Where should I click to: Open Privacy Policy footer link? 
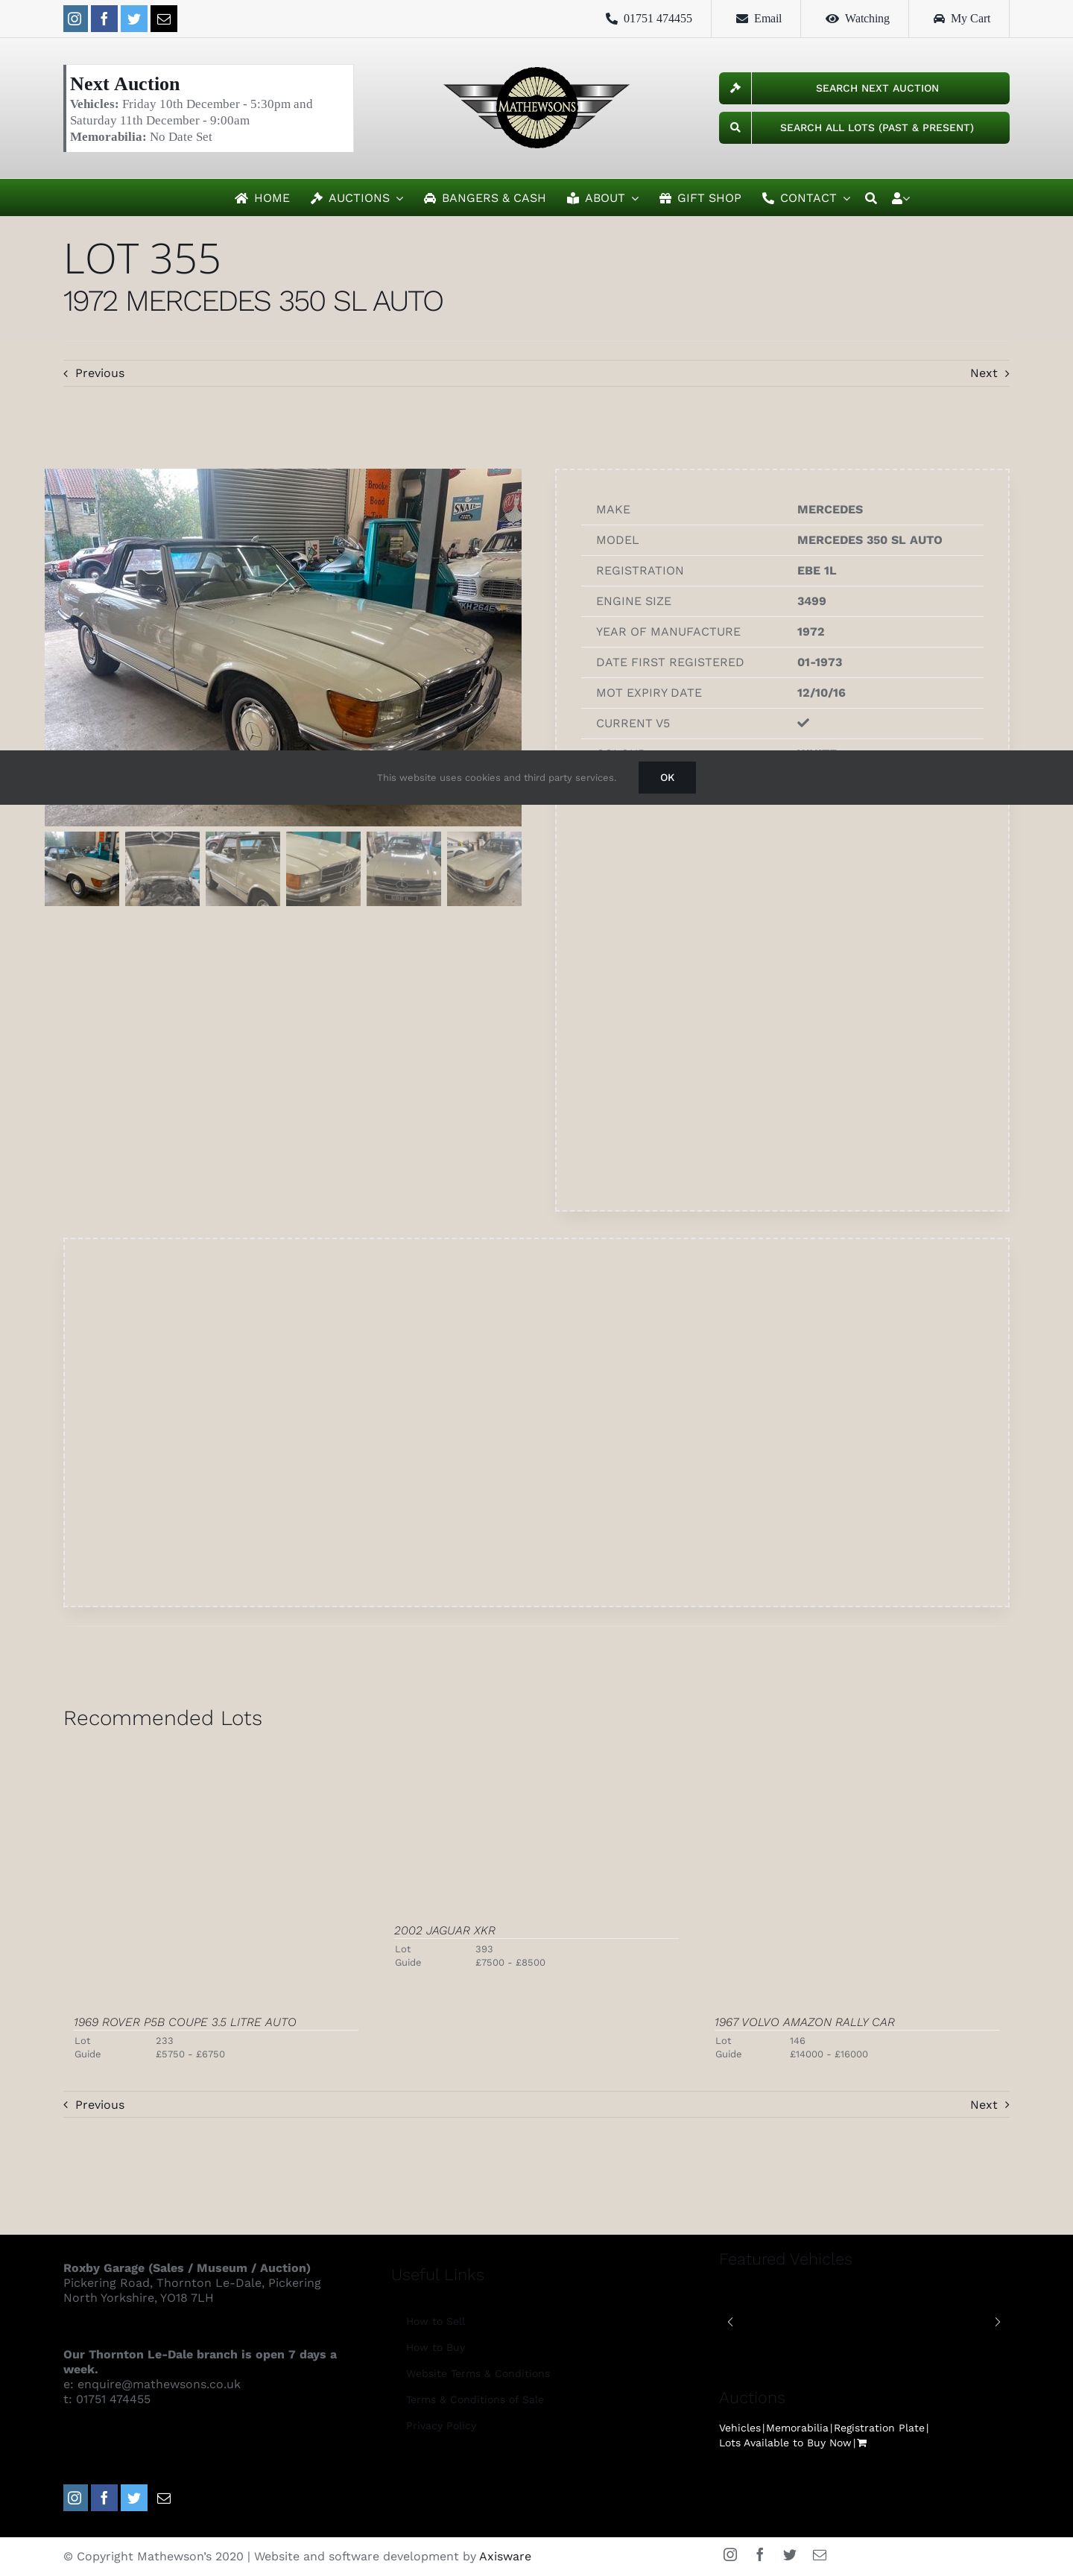(x=441, y=2426)
